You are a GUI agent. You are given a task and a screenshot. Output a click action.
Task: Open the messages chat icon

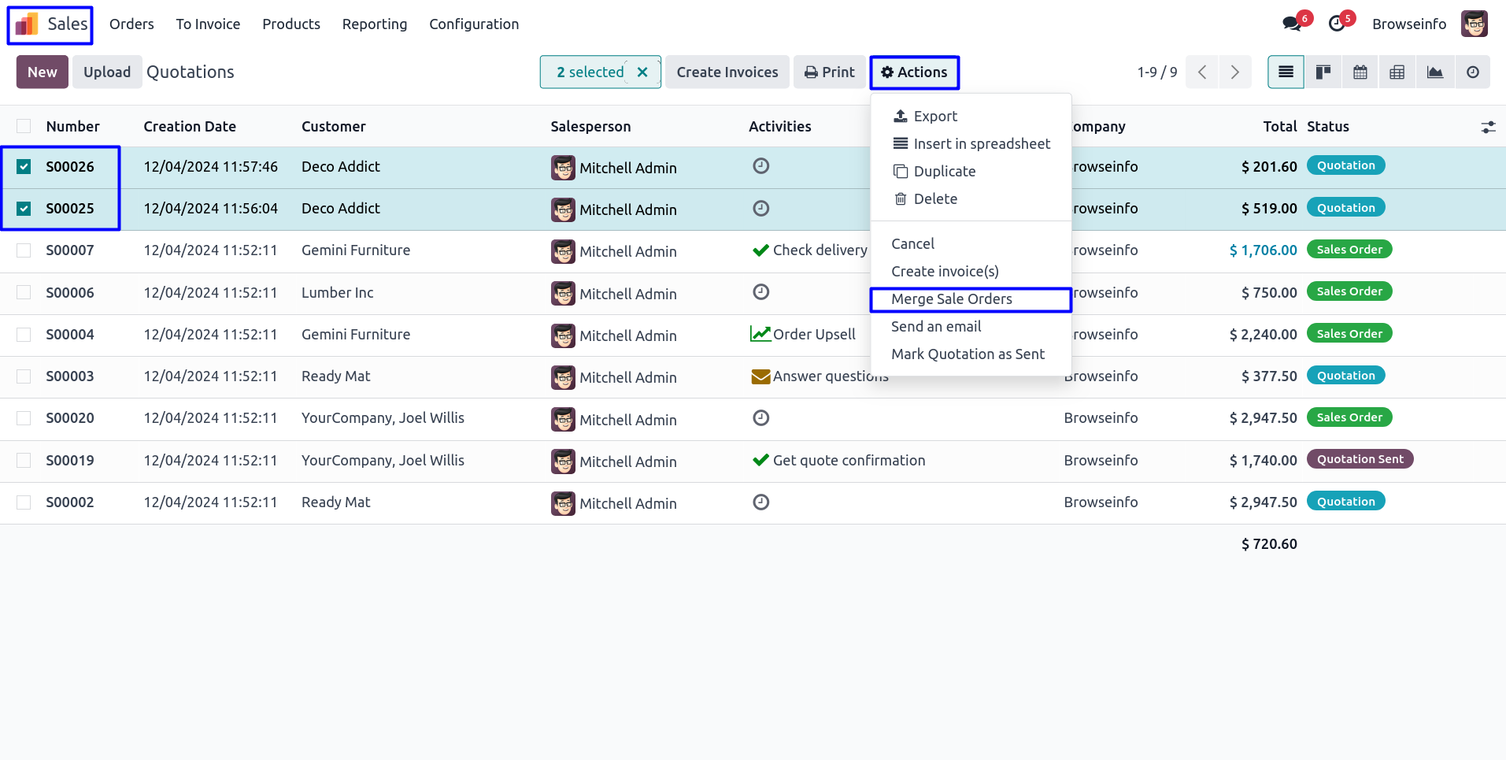click(x=1291, y=24)
